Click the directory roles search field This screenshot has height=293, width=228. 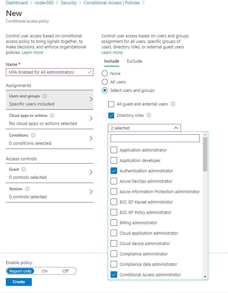point(155,138)
